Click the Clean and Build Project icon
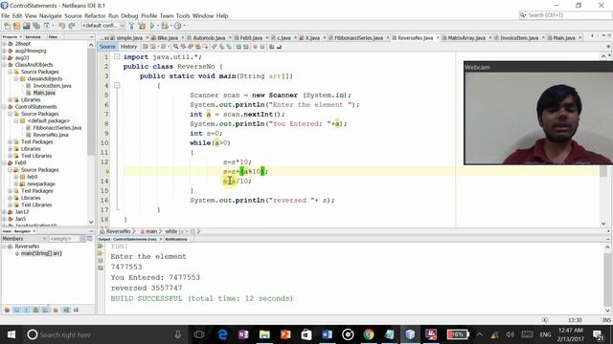Viewport: 613px width, 344px height. click(142, 26)
